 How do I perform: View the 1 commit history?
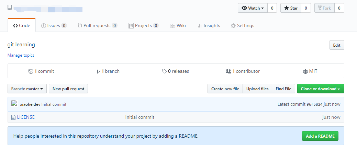coord(41,71)
